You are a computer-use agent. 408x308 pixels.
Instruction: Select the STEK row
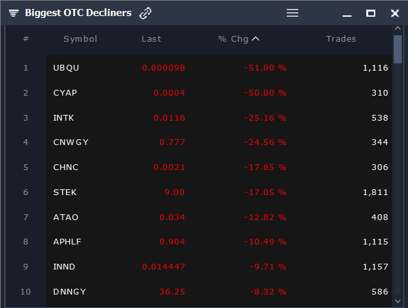point(219,193)
